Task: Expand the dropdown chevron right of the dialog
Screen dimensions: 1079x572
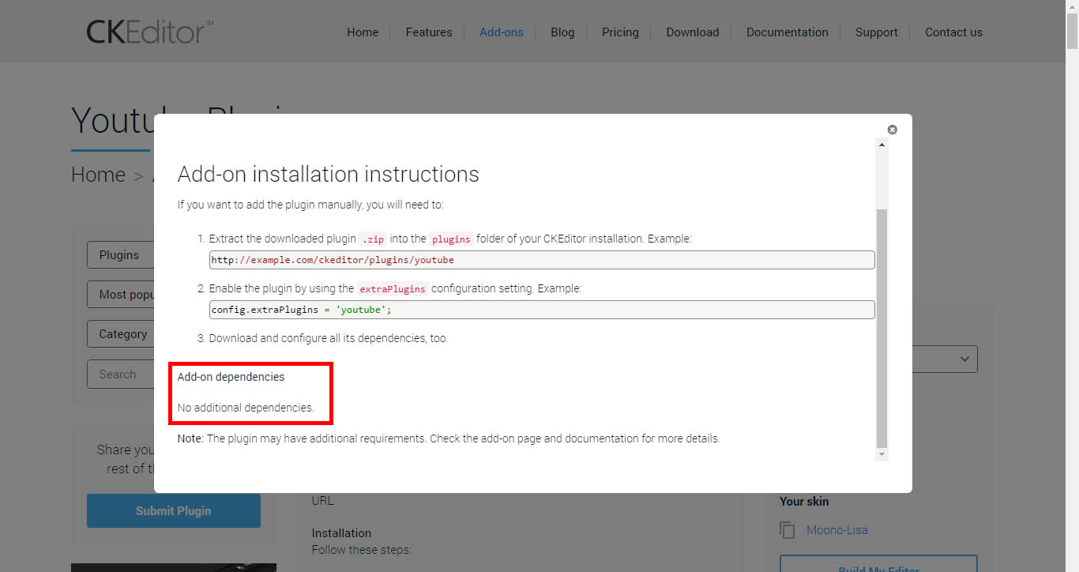Action: point(964,359)
